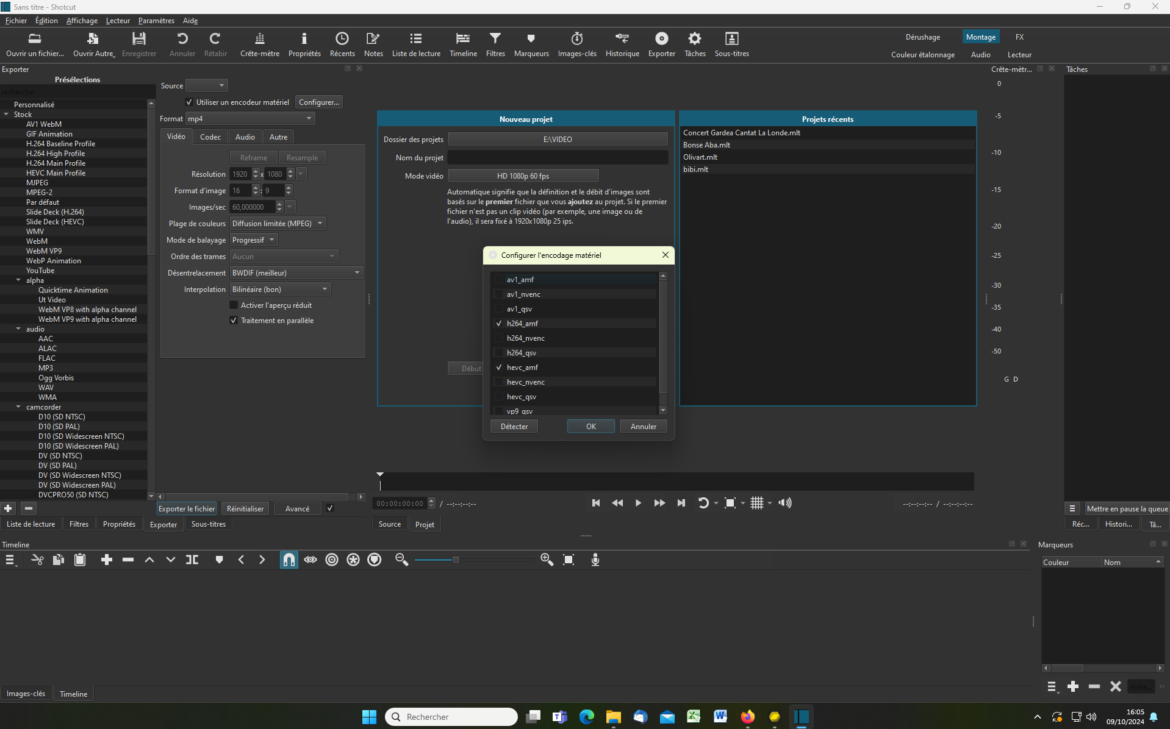The width and height of the screenshot is (1170, 729).
Task: Open the Source dropdown in Exporter
Action: [x=206, y=85]
